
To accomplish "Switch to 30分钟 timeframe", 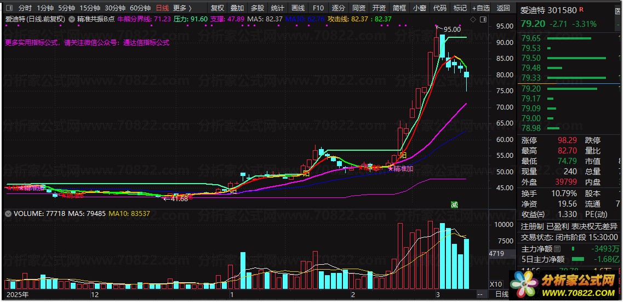I will pos(115,8).
